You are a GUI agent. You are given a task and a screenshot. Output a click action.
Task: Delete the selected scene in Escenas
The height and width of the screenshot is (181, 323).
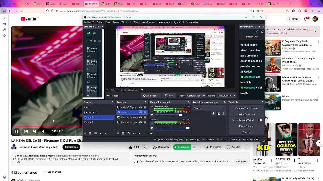pos(90,133)
